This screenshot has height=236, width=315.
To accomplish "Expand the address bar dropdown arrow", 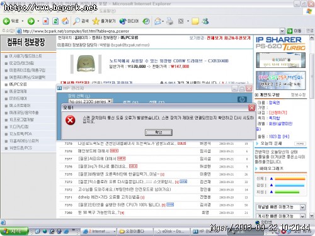I will pos(282,31).
